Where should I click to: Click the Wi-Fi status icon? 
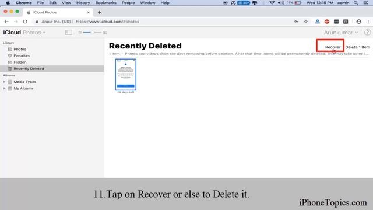(x=272, y=3)
